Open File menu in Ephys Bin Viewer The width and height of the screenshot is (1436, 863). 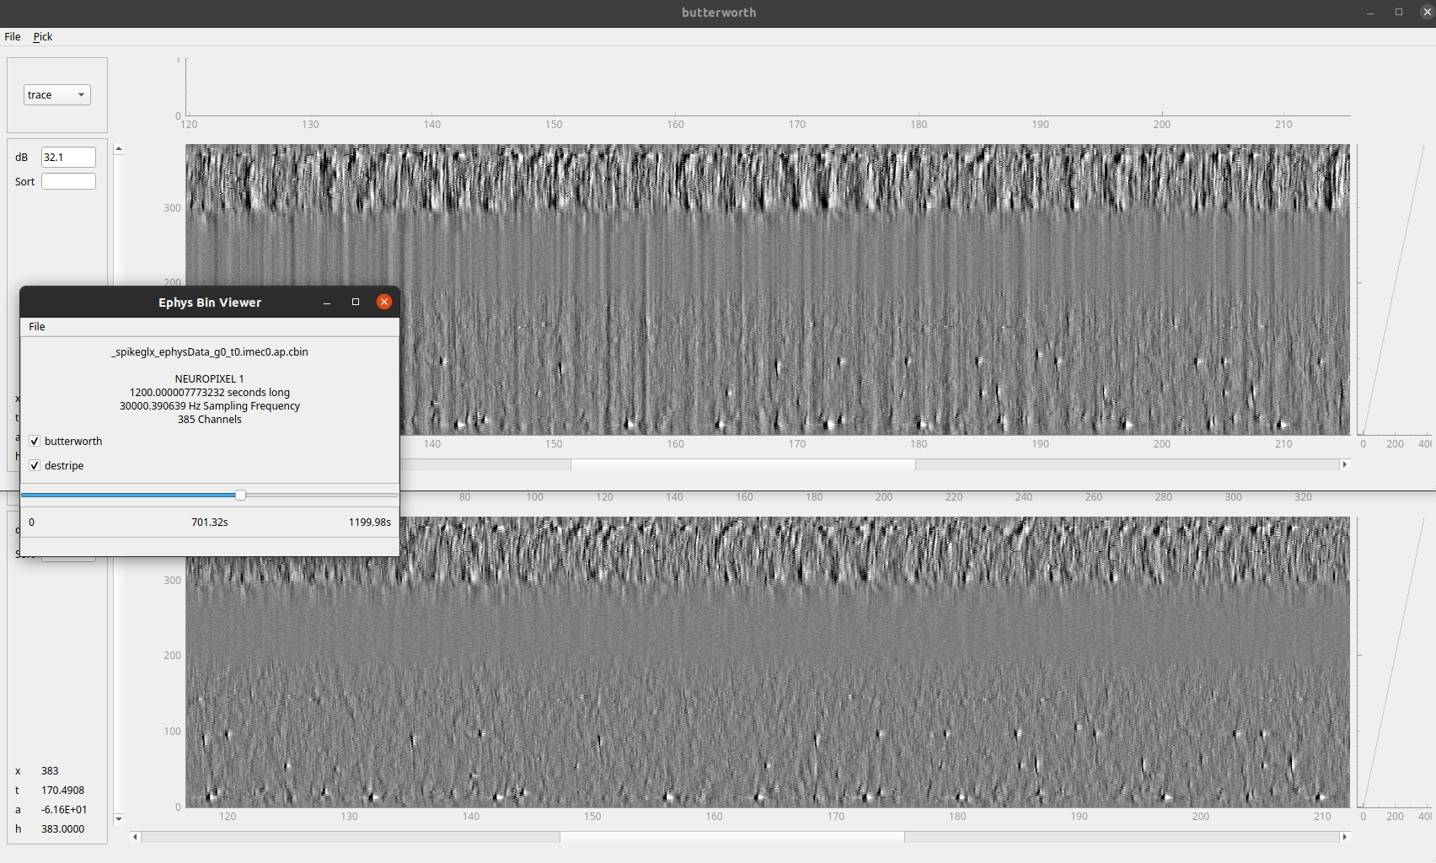click(37, 327)
